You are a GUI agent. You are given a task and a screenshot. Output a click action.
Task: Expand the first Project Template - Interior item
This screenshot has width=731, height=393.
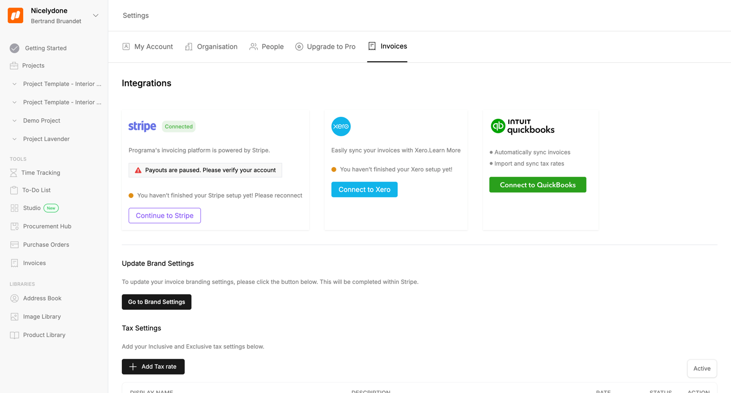15,84
